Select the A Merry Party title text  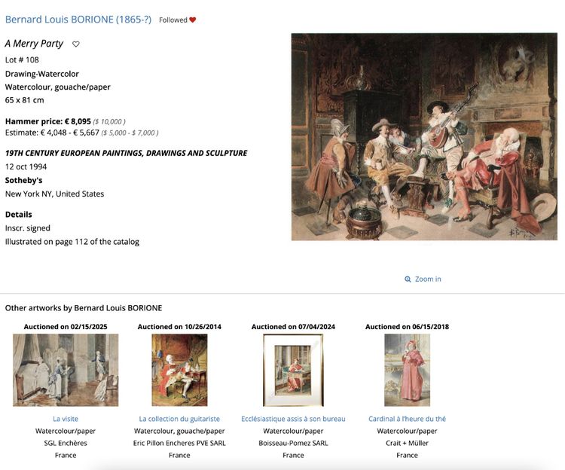pos(34,44)
